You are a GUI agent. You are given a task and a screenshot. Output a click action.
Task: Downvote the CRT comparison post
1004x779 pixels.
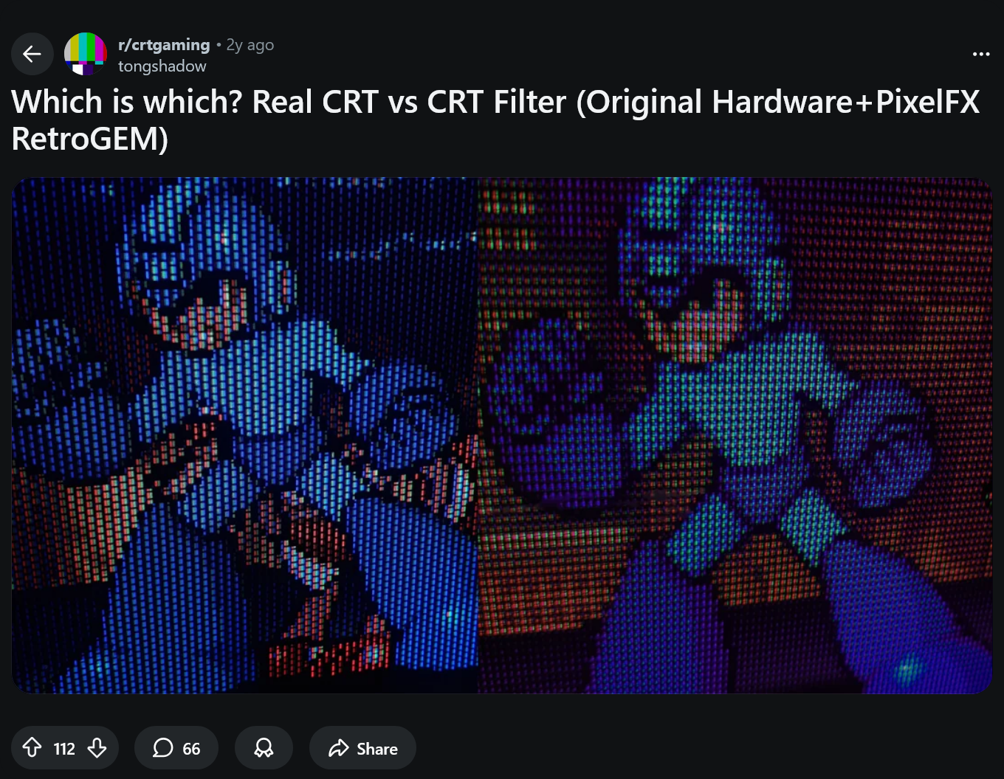pyautogui.click(x=97, y=748)
